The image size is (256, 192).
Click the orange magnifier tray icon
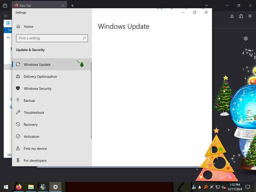pyautogui.click(x=206, y=187)
